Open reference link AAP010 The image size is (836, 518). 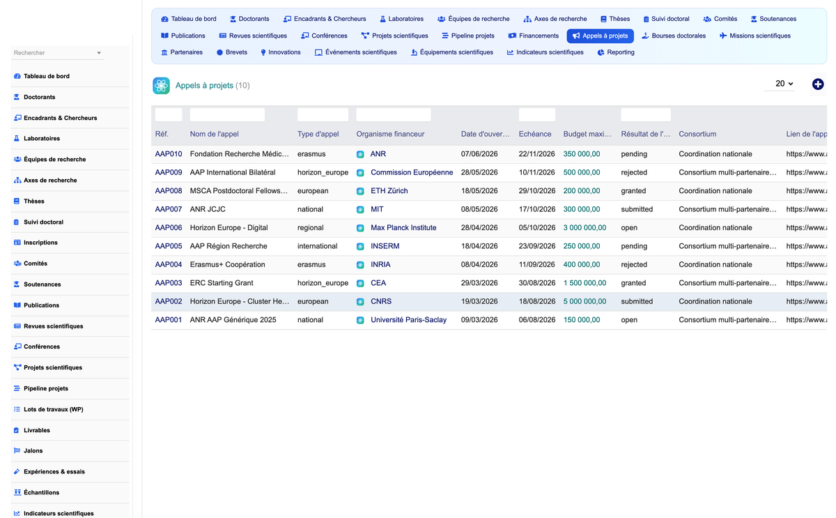pyautogui.click(x=169, y=154)
